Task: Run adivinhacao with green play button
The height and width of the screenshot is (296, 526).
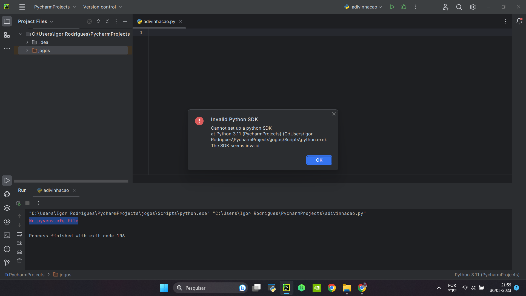Action: (392, 7)
